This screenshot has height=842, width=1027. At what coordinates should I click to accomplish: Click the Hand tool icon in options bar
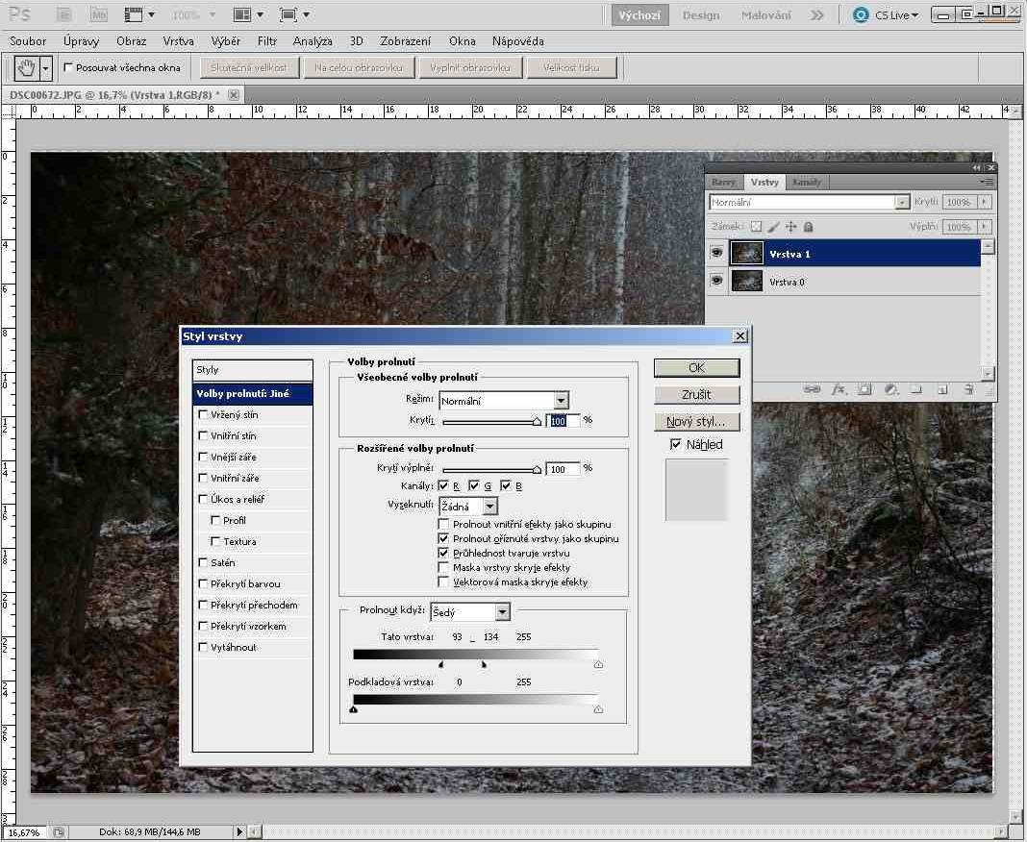(27, 68)
